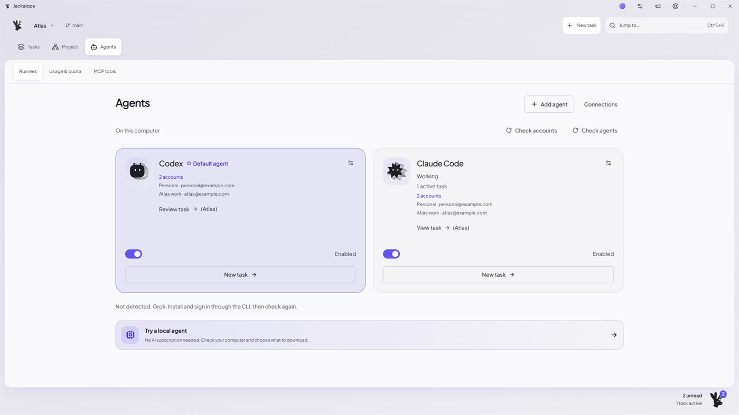This screenshot has width=739, height=415.
Task: Click the Default agent label on Codex
Action: point(210,163)
